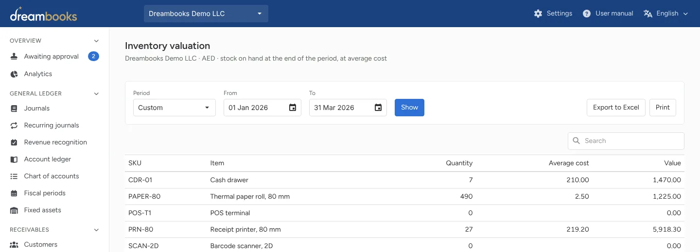Click the average cost 219.20
Image resolution: width=700 pixels, height=252 pixels.
coord(578,230)
